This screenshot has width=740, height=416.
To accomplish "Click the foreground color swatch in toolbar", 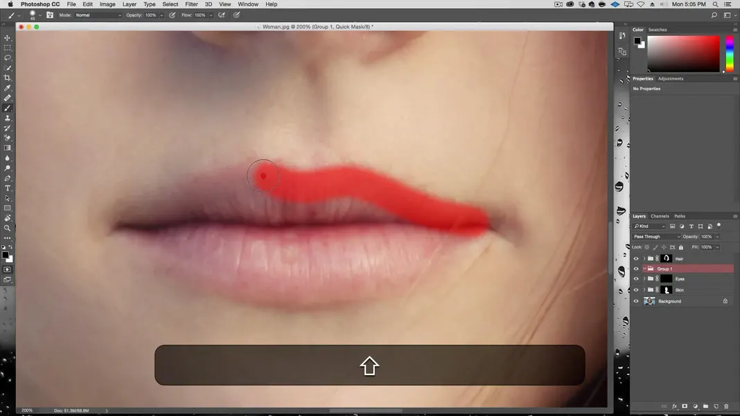I will point(5,255).
